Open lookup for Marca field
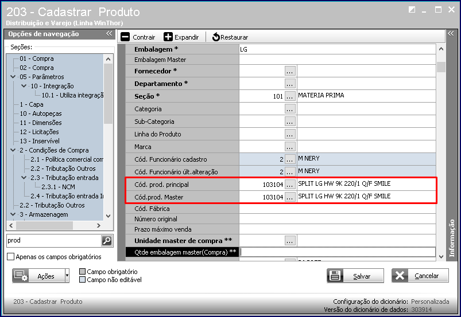 click(290, 147)
